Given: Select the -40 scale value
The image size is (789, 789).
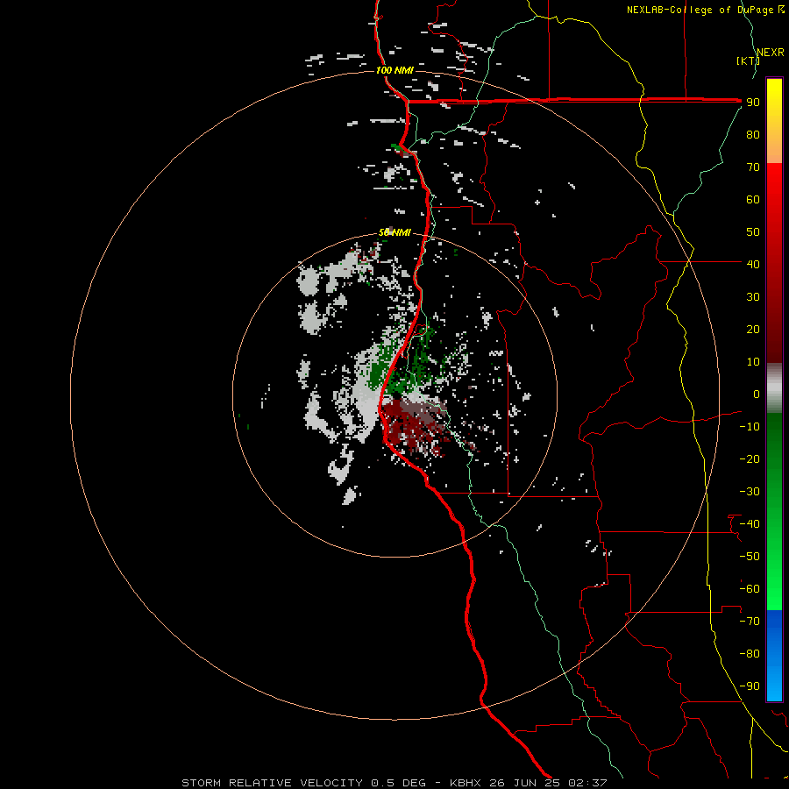Looking at the screenshot, I should coord(750,524).
